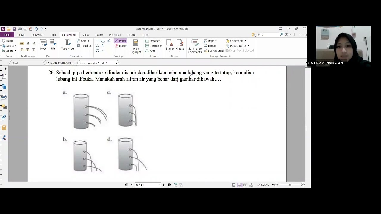Select the Pencil drawing tool
Viewport: 381px width, 214px height.
120,41
